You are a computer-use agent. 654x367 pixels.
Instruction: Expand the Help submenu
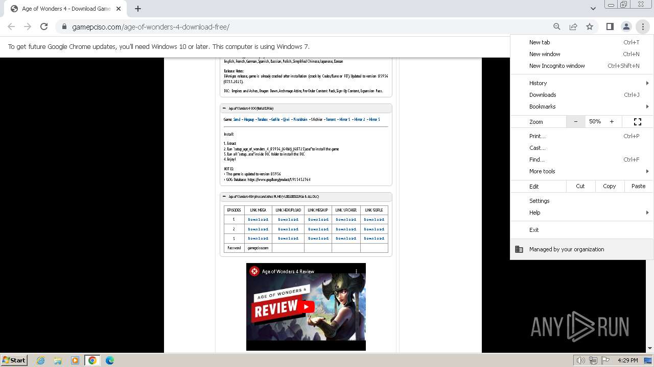pos(582,213)
